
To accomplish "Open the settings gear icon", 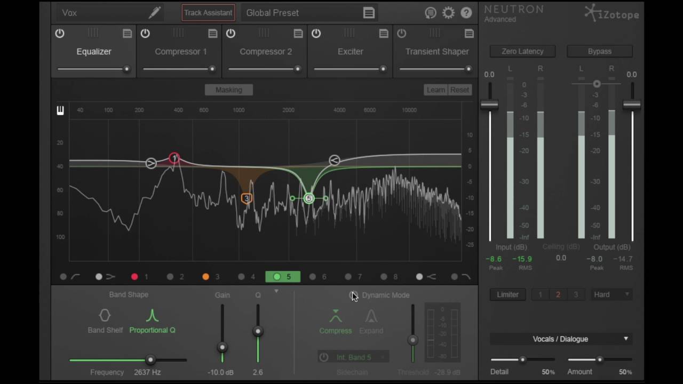I will click(x=448, y=13).
